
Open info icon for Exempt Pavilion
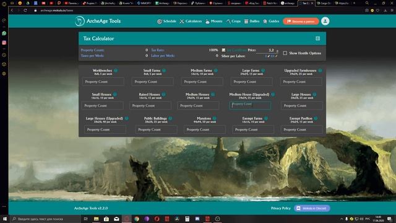316,118
